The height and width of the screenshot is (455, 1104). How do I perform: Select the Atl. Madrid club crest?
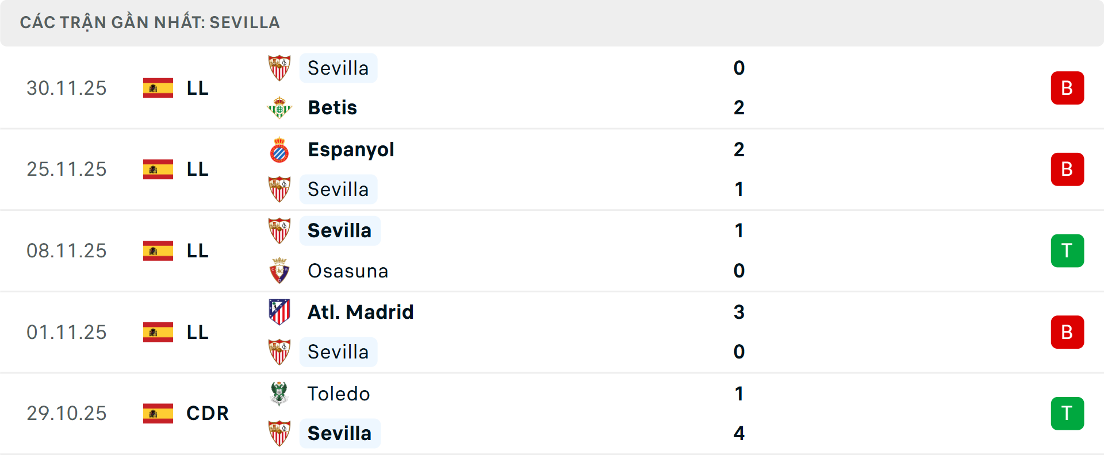click(280, 312)
